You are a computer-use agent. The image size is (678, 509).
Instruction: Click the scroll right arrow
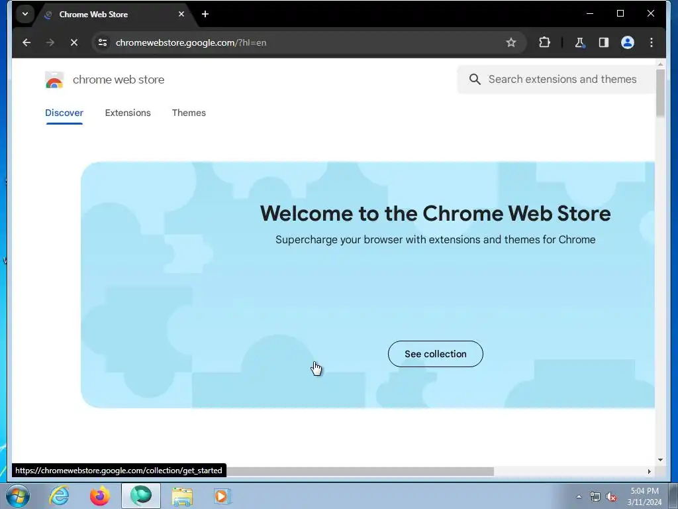(649, 471)
